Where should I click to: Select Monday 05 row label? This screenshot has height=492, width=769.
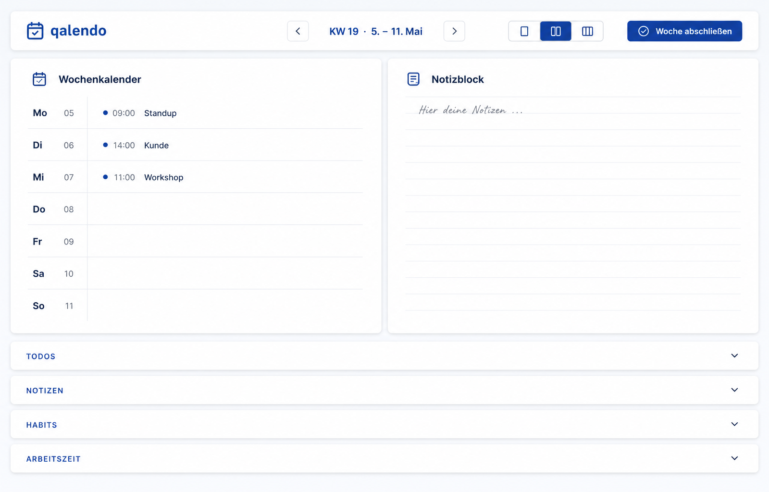(53, 113)
